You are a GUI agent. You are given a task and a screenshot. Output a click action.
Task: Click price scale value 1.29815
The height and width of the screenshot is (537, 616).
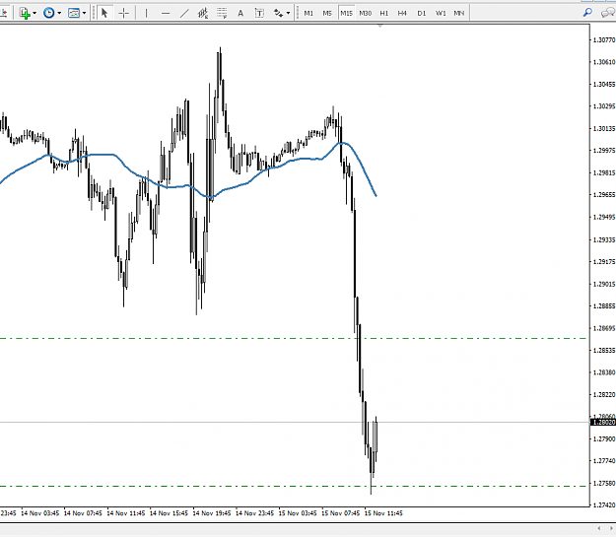[604, 172]
